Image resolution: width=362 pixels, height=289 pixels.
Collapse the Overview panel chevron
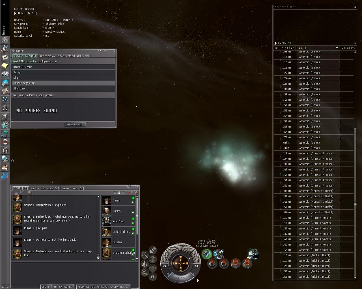355,43
